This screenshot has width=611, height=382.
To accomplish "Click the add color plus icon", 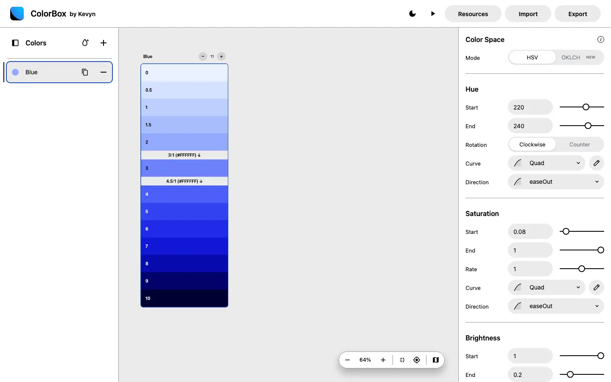I will point(104,43).
